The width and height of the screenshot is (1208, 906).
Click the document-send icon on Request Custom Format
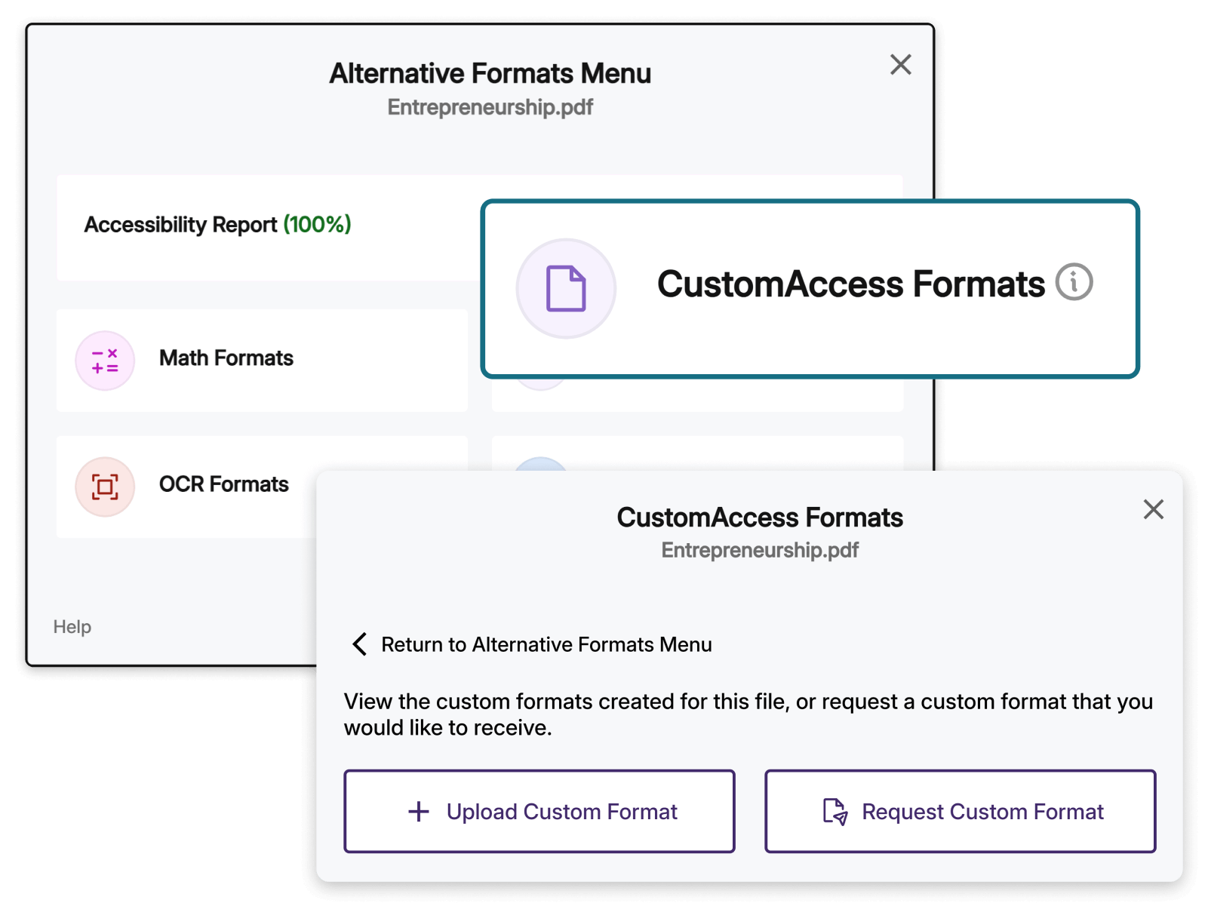point(835,812)
